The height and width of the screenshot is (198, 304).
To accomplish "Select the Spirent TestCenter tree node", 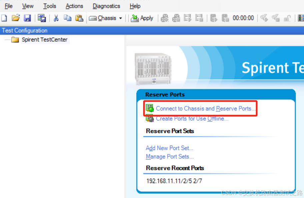I will (x=45, y=40).
